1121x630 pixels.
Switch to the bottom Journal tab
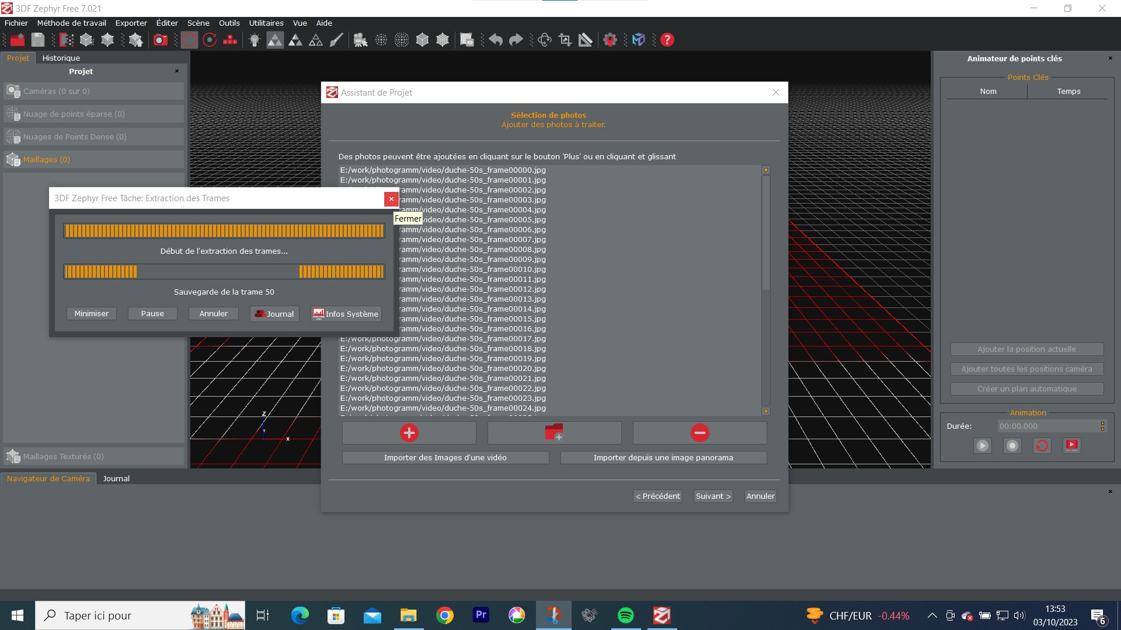pyautogui.click(x=116, y=478)
